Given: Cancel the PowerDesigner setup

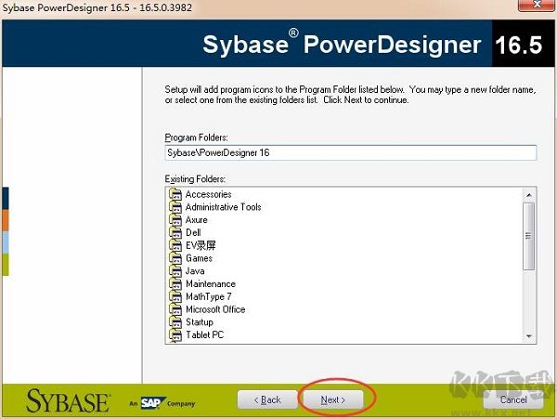Looking at the screenshot, I should pyautogui.click(x=513, y=399).
